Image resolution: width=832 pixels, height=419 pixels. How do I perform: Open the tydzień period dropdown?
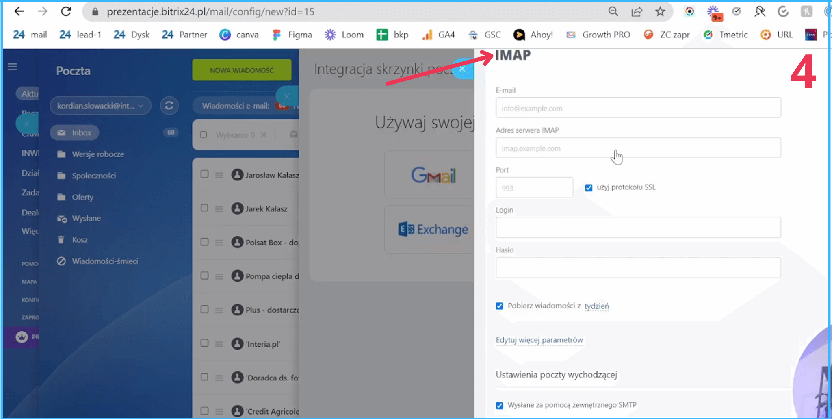pos(596,306)
